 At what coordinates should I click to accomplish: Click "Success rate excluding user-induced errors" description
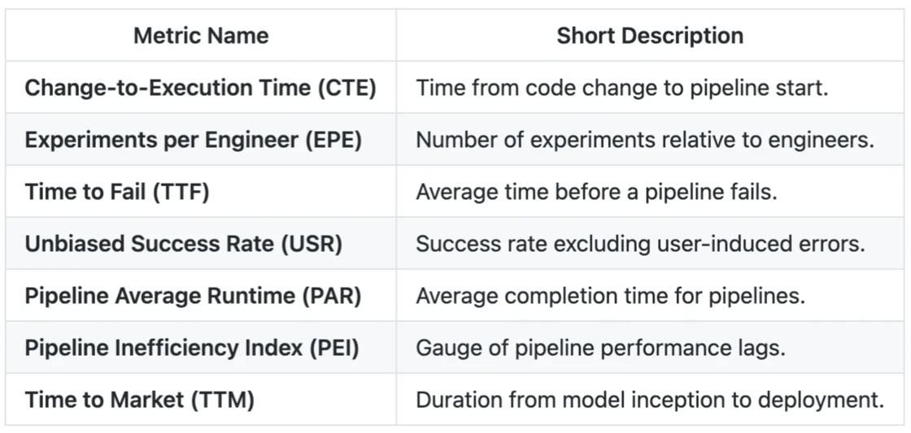click(x=640, y=244)
